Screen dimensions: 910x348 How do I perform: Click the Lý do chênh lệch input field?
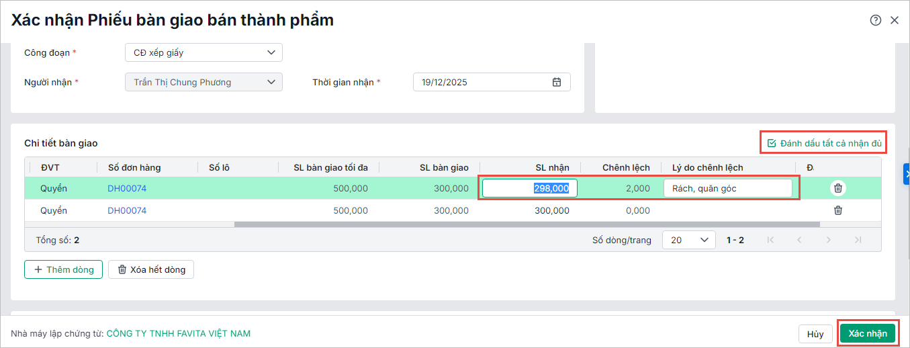tap(727, 188)
